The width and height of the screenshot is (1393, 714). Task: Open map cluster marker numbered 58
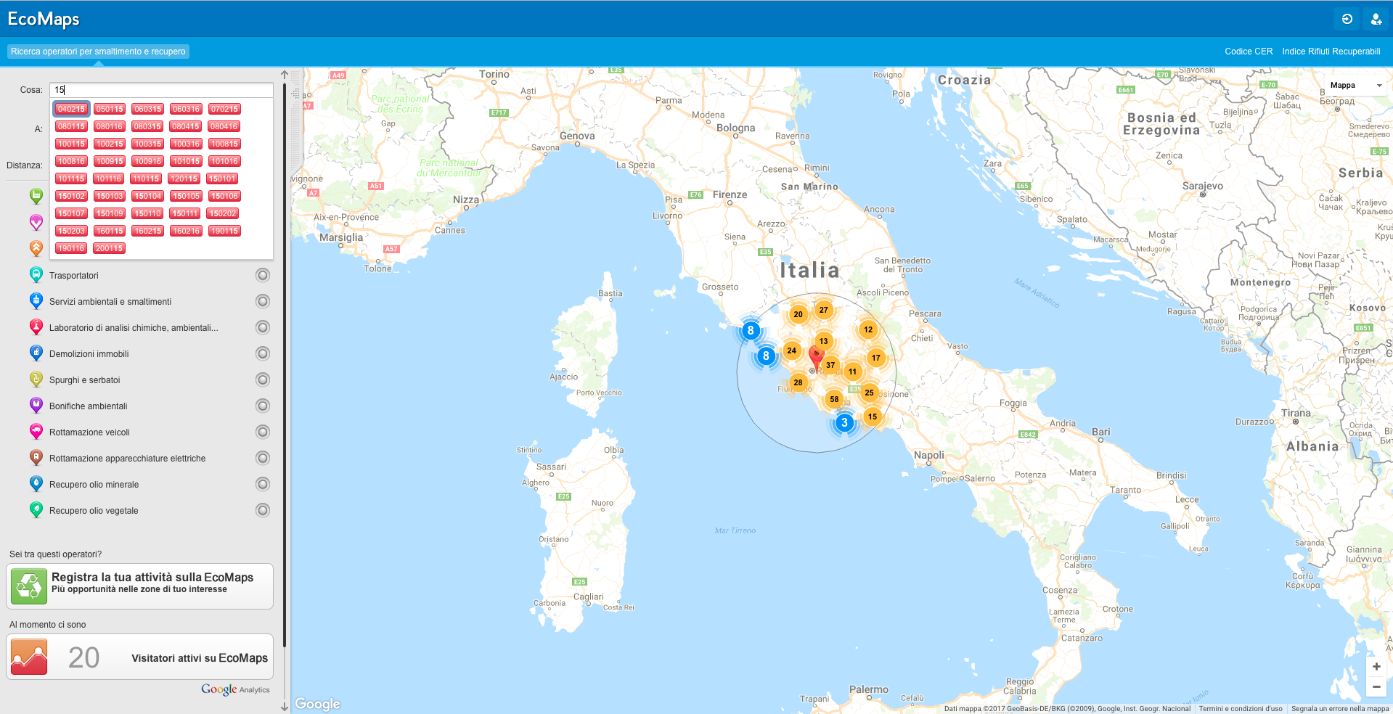point(834,399)
